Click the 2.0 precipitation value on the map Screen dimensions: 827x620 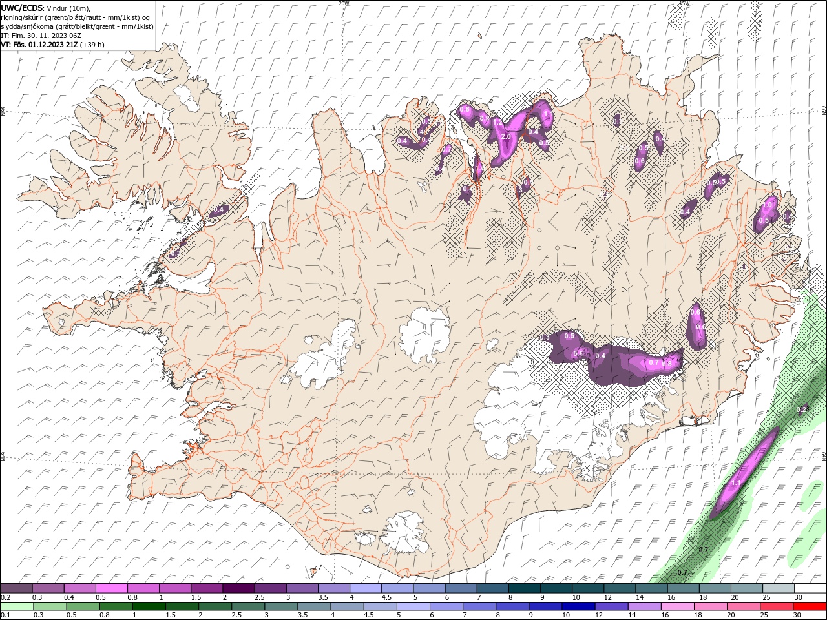[506, 137]
